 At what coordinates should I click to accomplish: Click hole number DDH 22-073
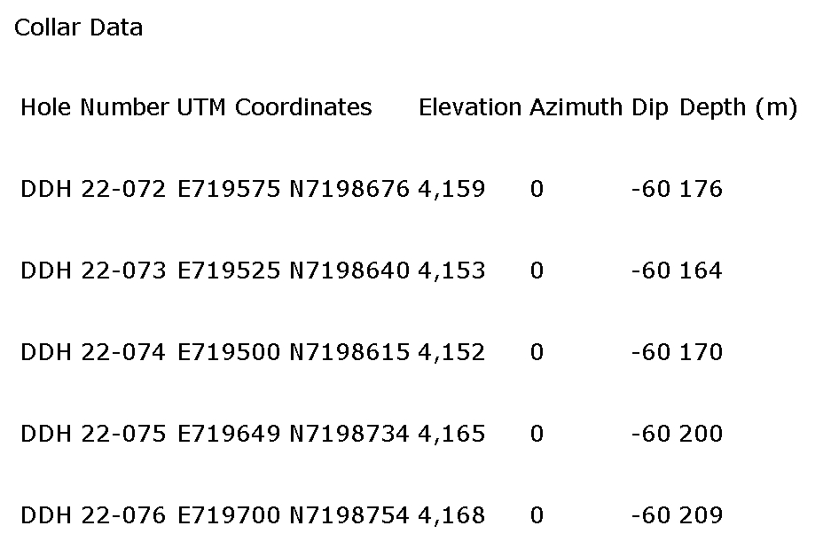pyautogui.click(x=92, y=271)
